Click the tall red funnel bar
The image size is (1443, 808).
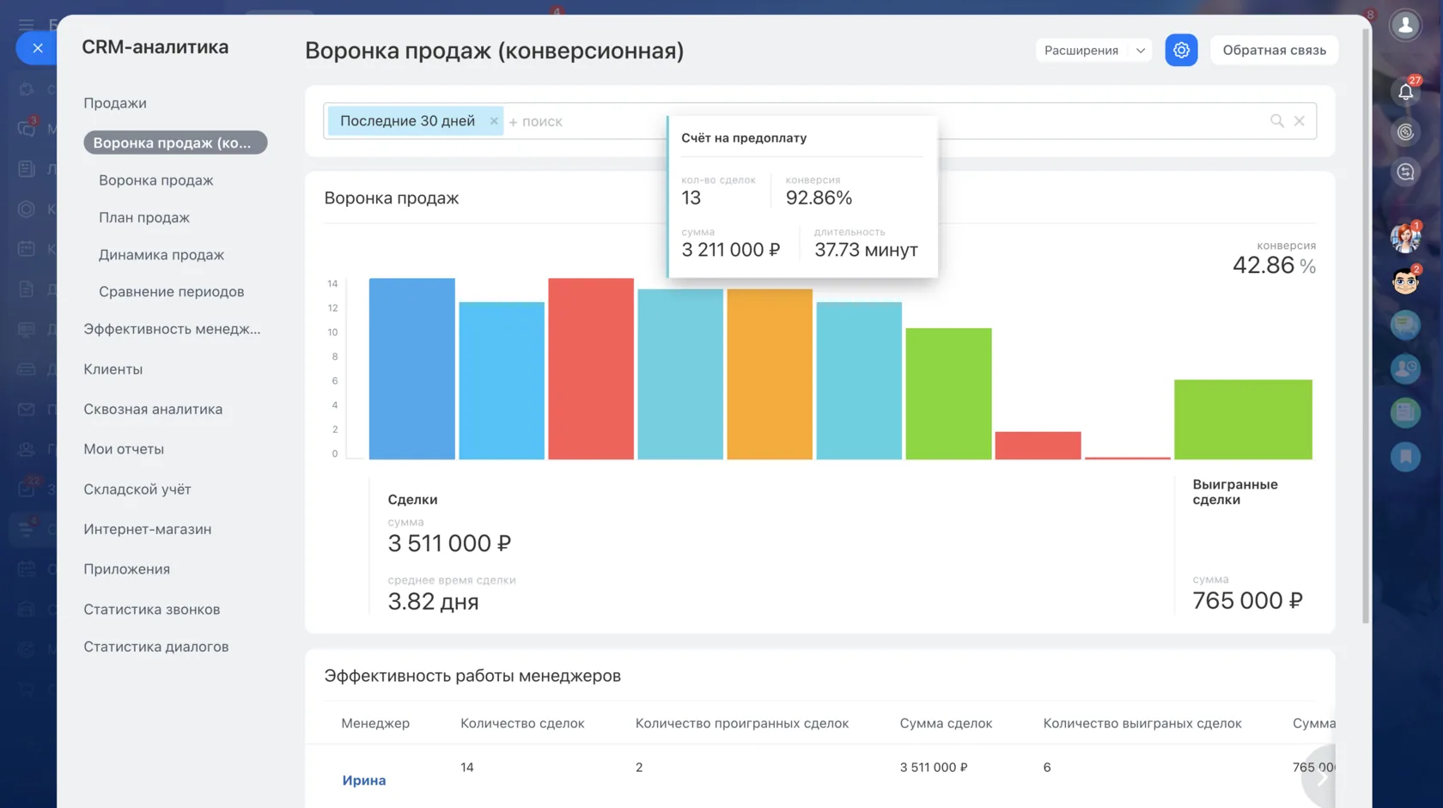tap(591, 368)
